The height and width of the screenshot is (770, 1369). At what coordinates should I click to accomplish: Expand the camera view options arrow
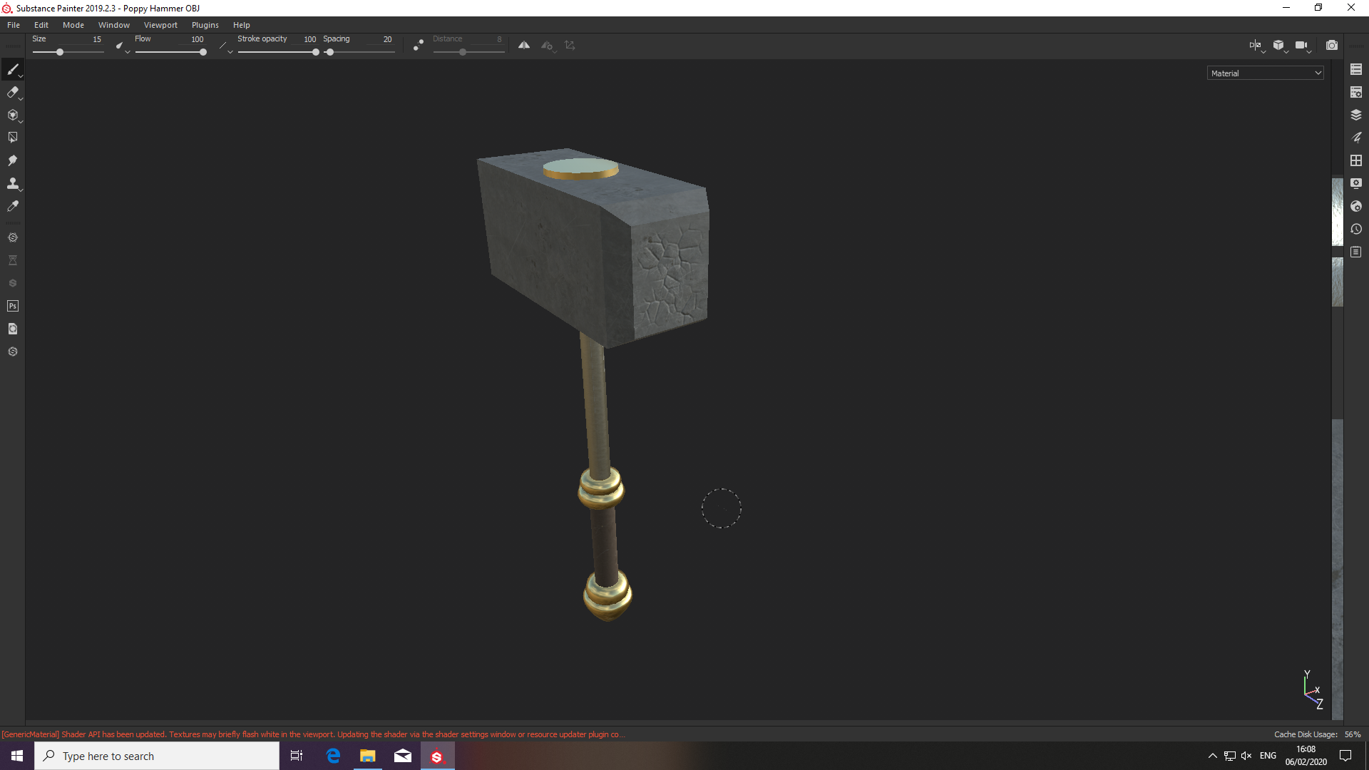1310,51
